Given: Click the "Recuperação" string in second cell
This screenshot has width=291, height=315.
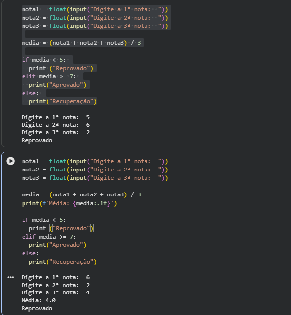Looking at the screenshot, I should (x=72, y=262).
